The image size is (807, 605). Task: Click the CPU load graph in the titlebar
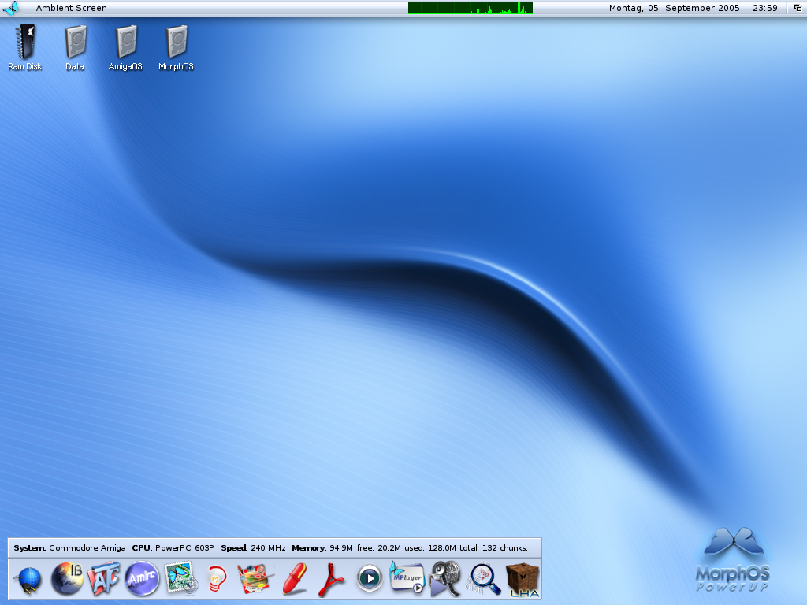point(470,8)
